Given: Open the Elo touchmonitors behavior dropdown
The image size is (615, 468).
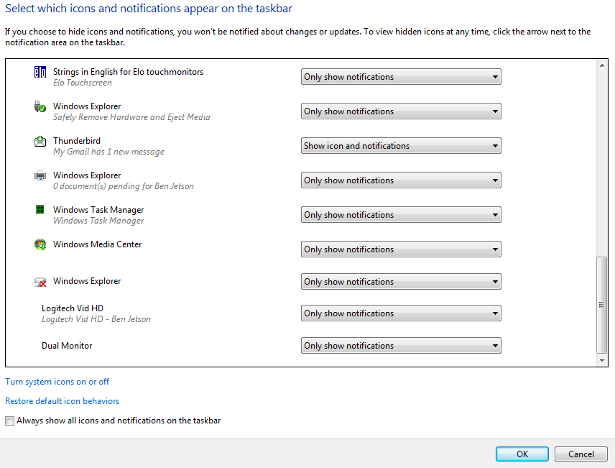Looking at the screenshot, I should [401, 76].
